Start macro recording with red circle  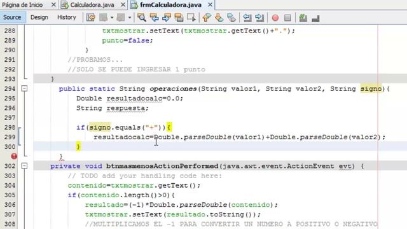click(x=275, y=18)
